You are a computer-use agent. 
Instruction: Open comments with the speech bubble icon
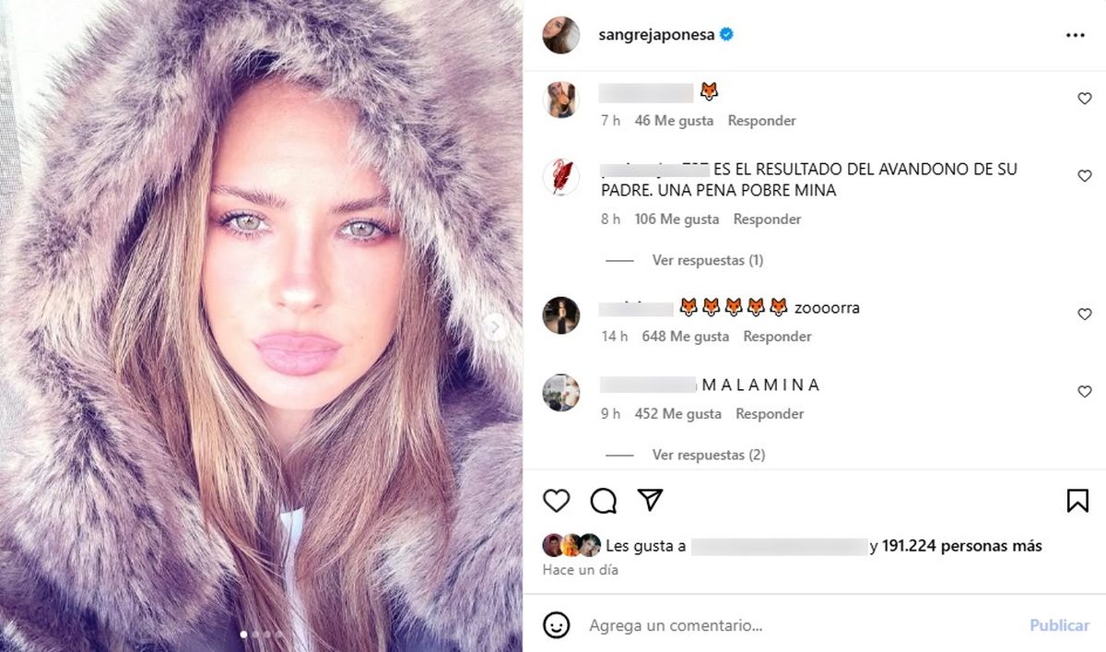point(604,501)
